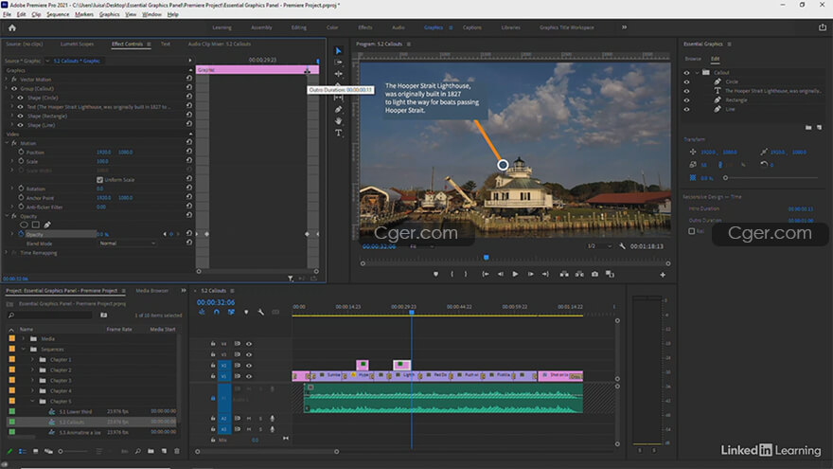This screenshot has height=469, width=833.
Task: Create new group folder in Essential Graphics
Action: pos(808,128)
